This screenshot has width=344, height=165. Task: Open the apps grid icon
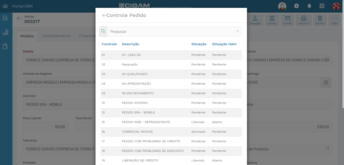coord(322,6)
